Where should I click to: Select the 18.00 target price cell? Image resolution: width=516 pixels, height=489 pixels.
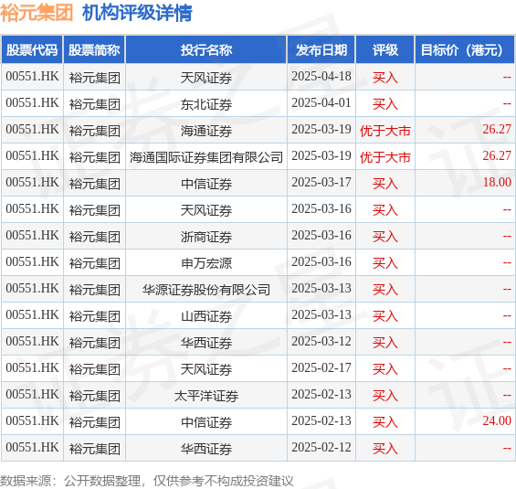tap(497, 183)
